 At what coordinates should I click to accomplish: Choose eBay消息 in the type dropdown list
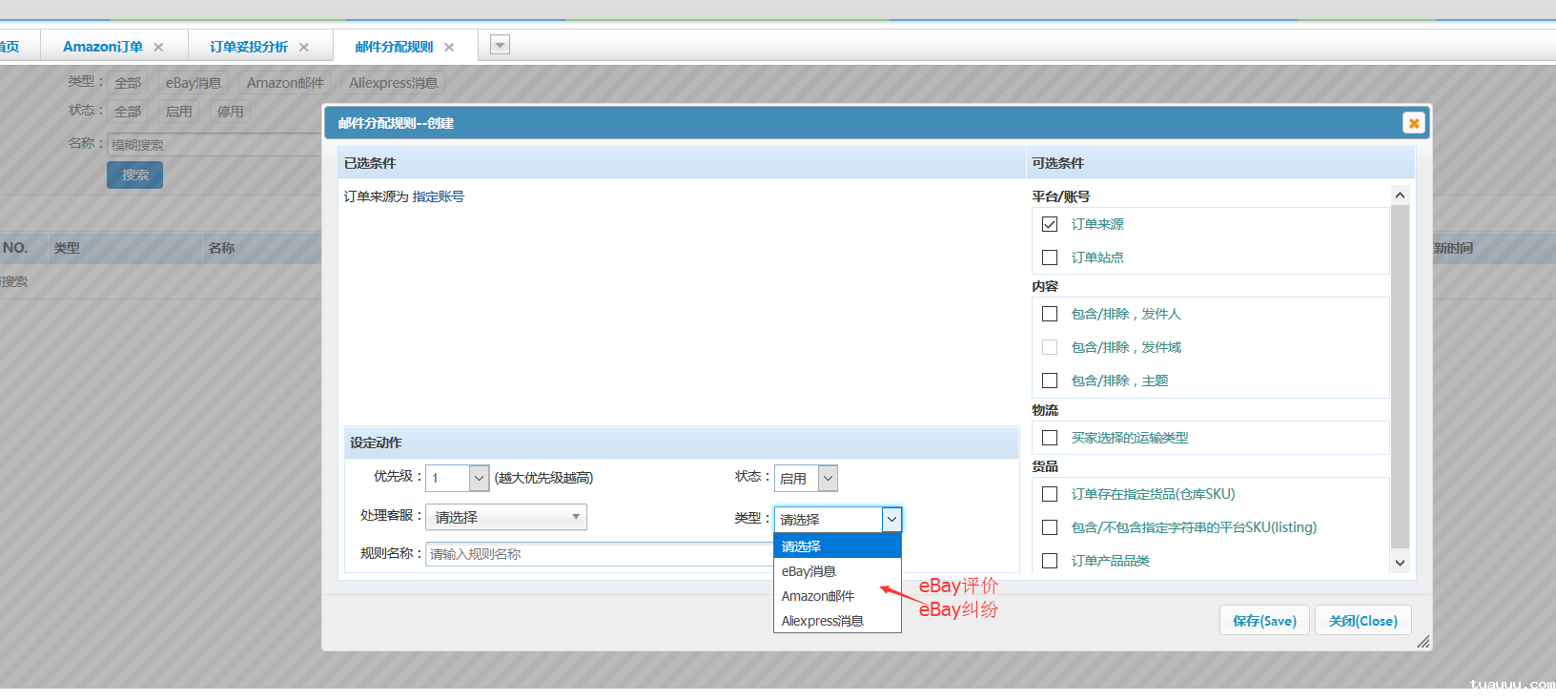coord(809,571)
